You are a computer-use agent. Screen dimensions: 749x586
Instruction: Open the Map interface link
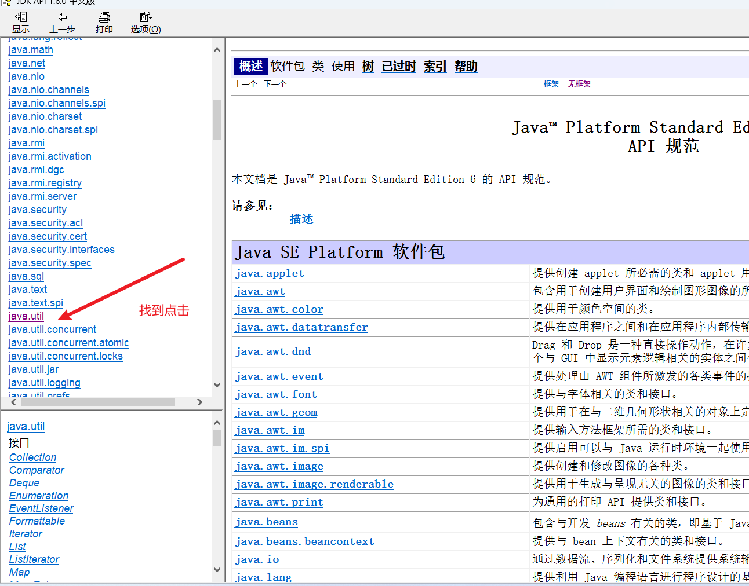coord(19,572)
